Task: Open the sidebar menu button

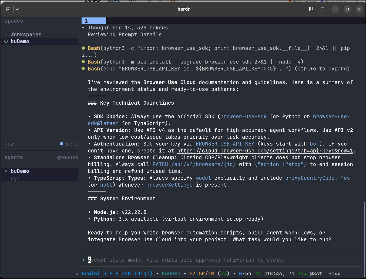Action: point(69,144)
